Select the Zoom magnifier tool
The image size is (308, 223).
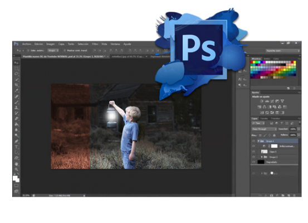tap(17, 169)
